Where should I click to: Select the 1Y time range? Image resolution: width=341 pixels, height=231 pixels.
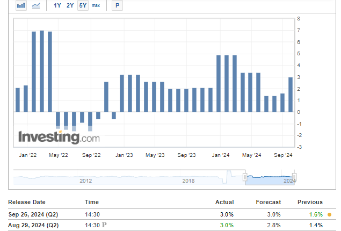tap(57, 6)
